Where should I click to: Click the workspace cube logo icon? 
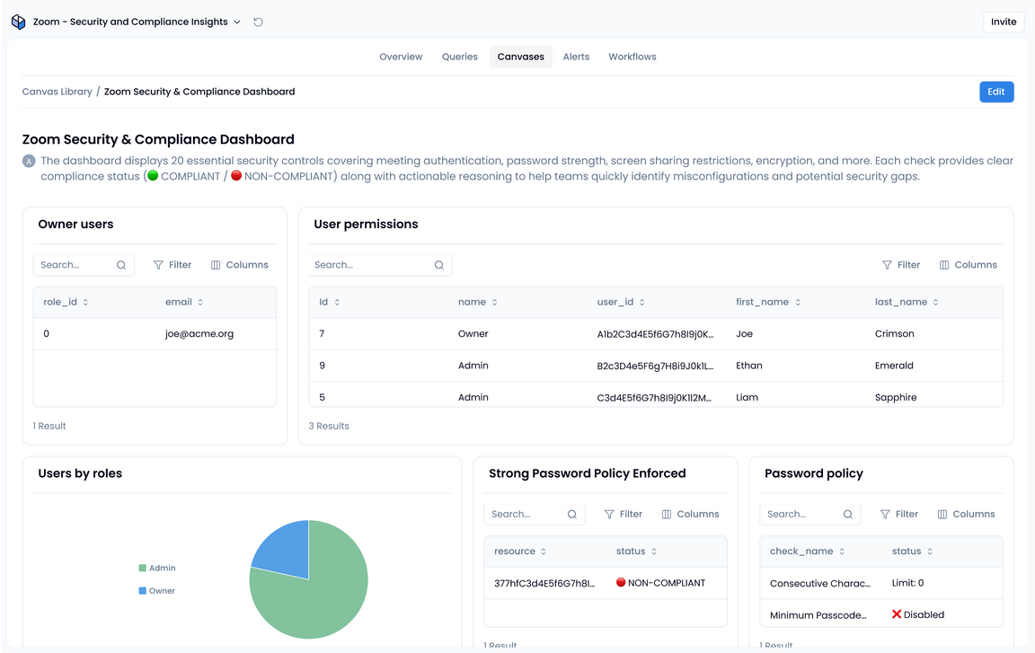click(x=19, y=22)
